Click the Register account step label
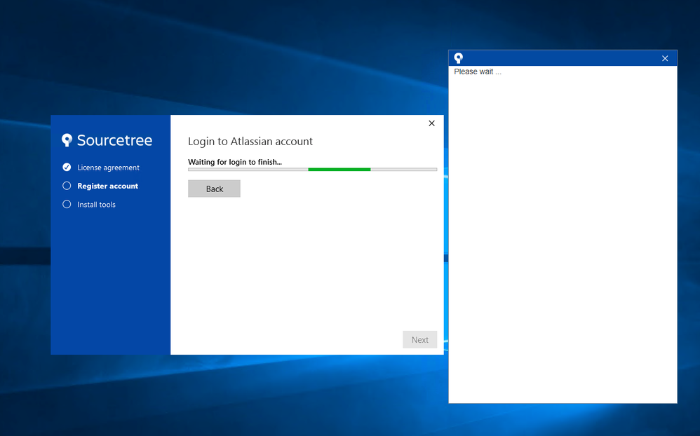 pyautogui.click(x=107, y=186)
